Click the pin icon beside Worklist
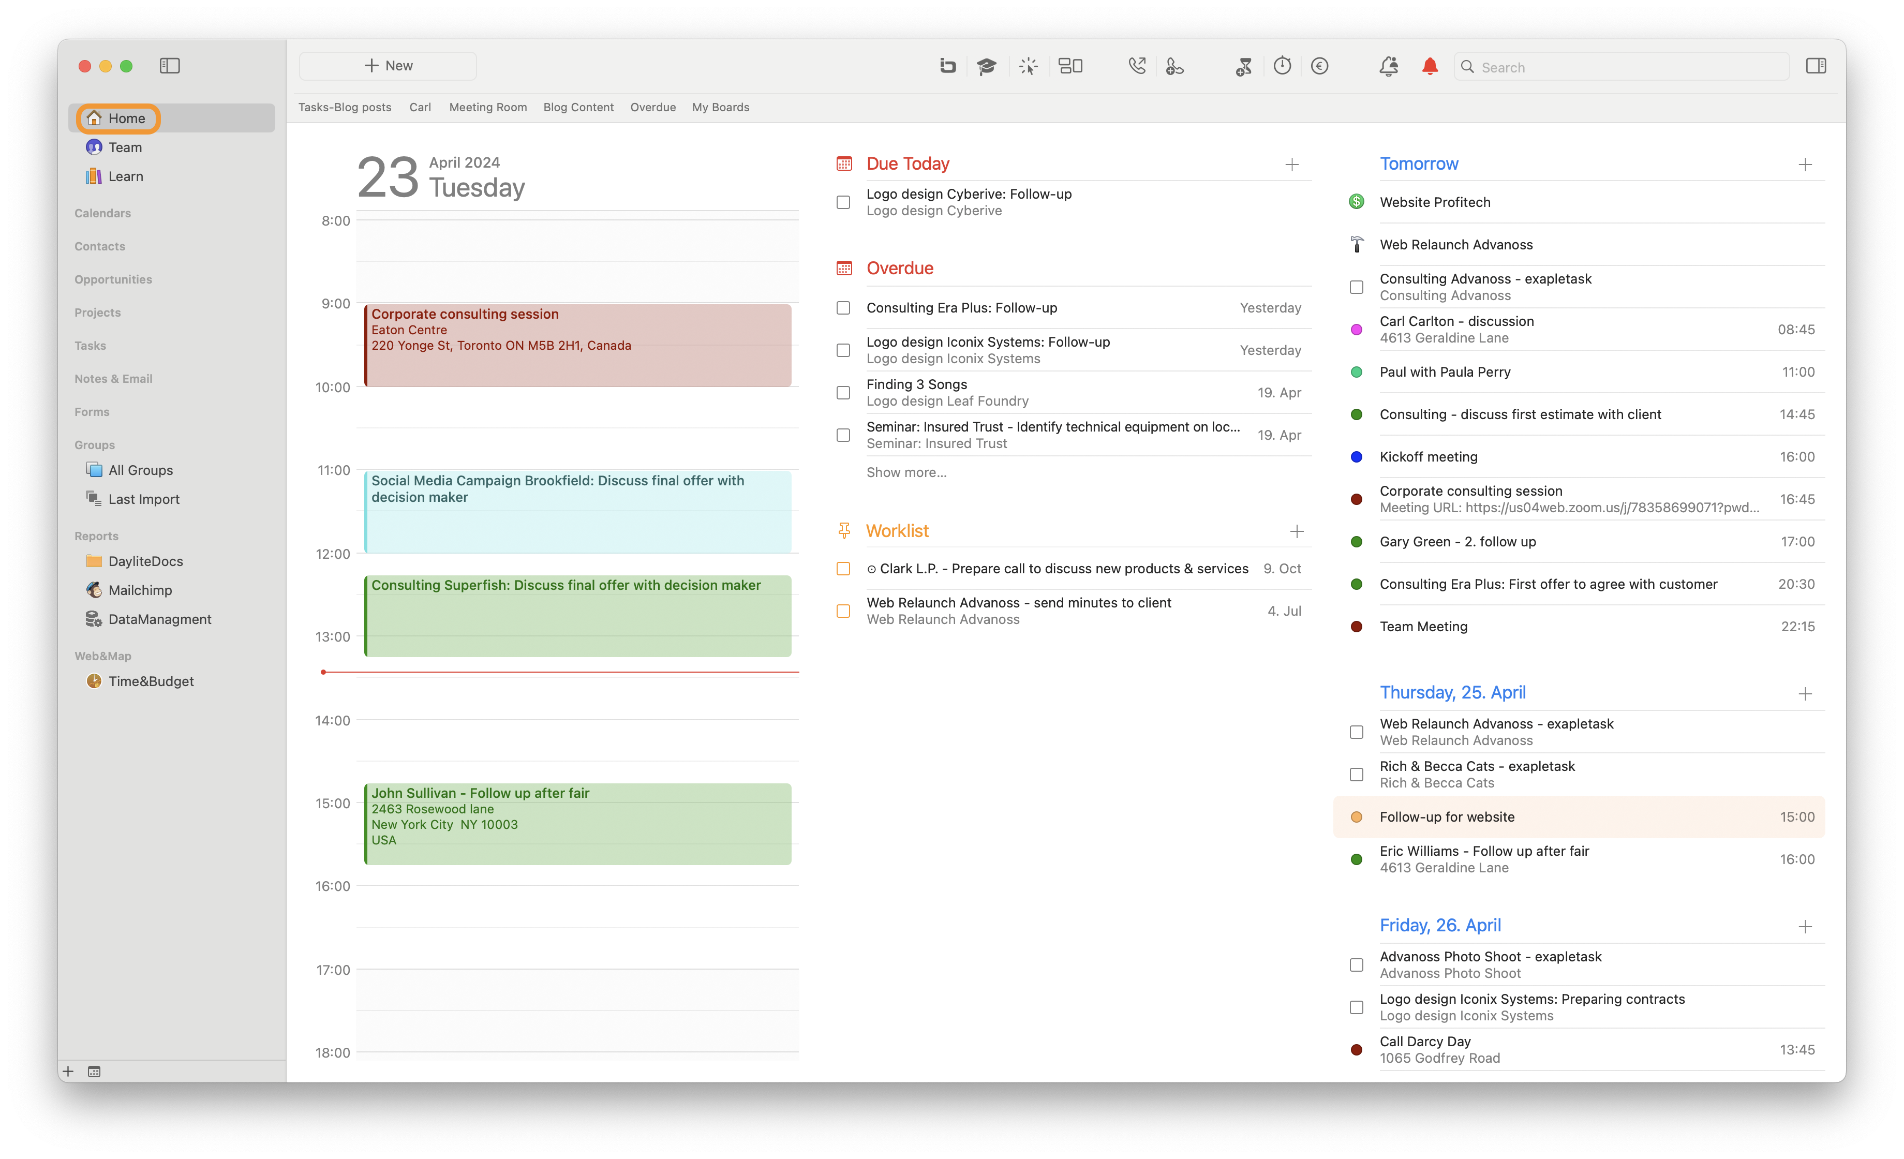Viewport: 1904px width, 1159px height. pyautogui.click(x=844, y=531)
